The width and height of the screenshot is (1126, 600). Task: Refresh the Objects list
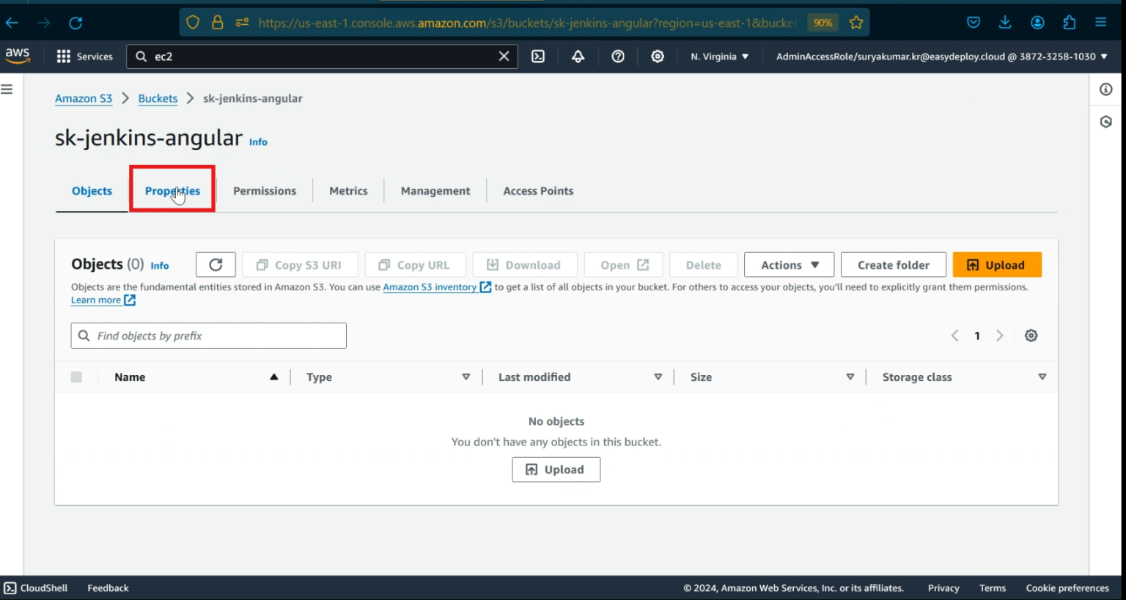click(x=215, y=264)
